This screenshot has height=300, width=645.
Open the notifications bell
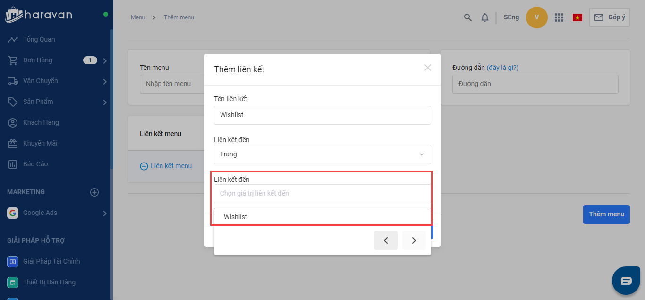pos(485,17)
